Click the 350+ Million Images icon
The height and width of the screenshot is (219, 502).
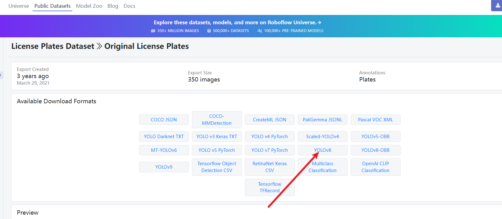[x=153, y=31]
